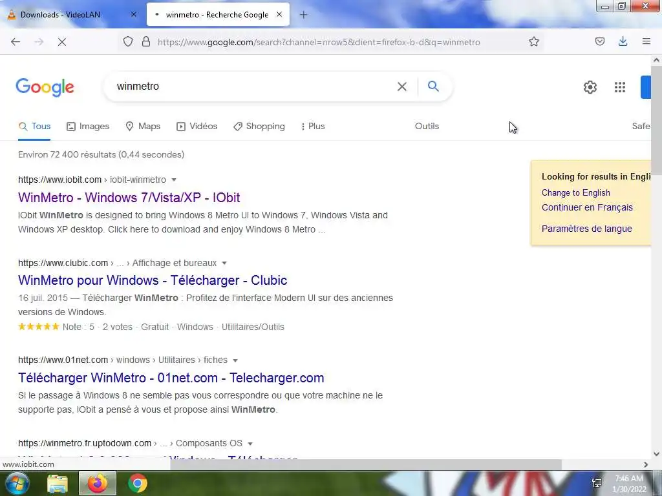Click the network icon in system tray
Image resolution: width=662 pixels, height=496 pixels.
click(597, 483)
